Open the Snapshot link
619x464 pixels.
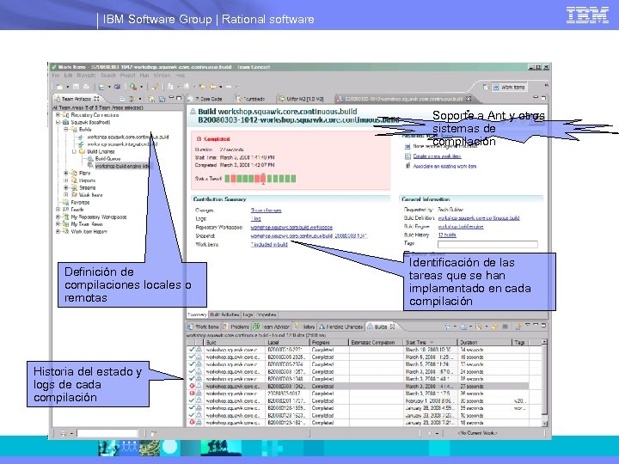[x=309, y=236]
